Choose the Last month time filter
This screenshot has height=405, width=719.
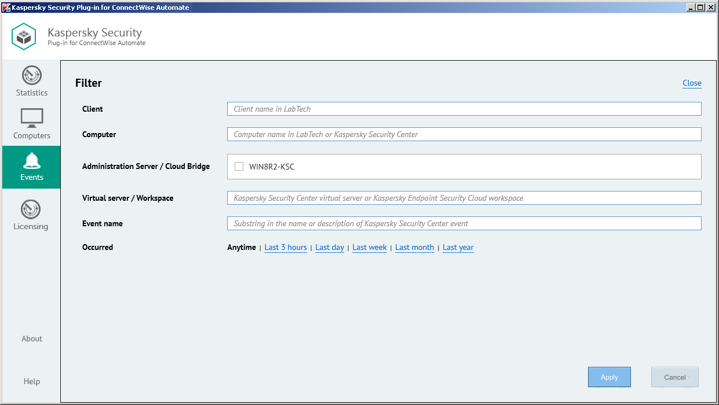tap(414, 248)
